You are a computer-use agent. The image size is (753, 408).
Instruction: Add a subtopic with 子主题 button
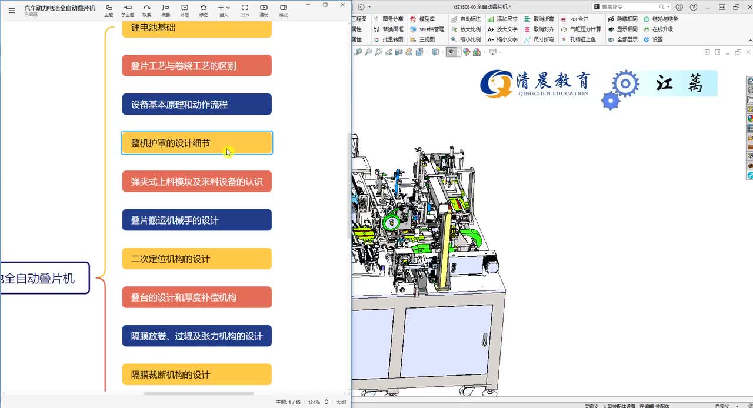pos(128,11)
